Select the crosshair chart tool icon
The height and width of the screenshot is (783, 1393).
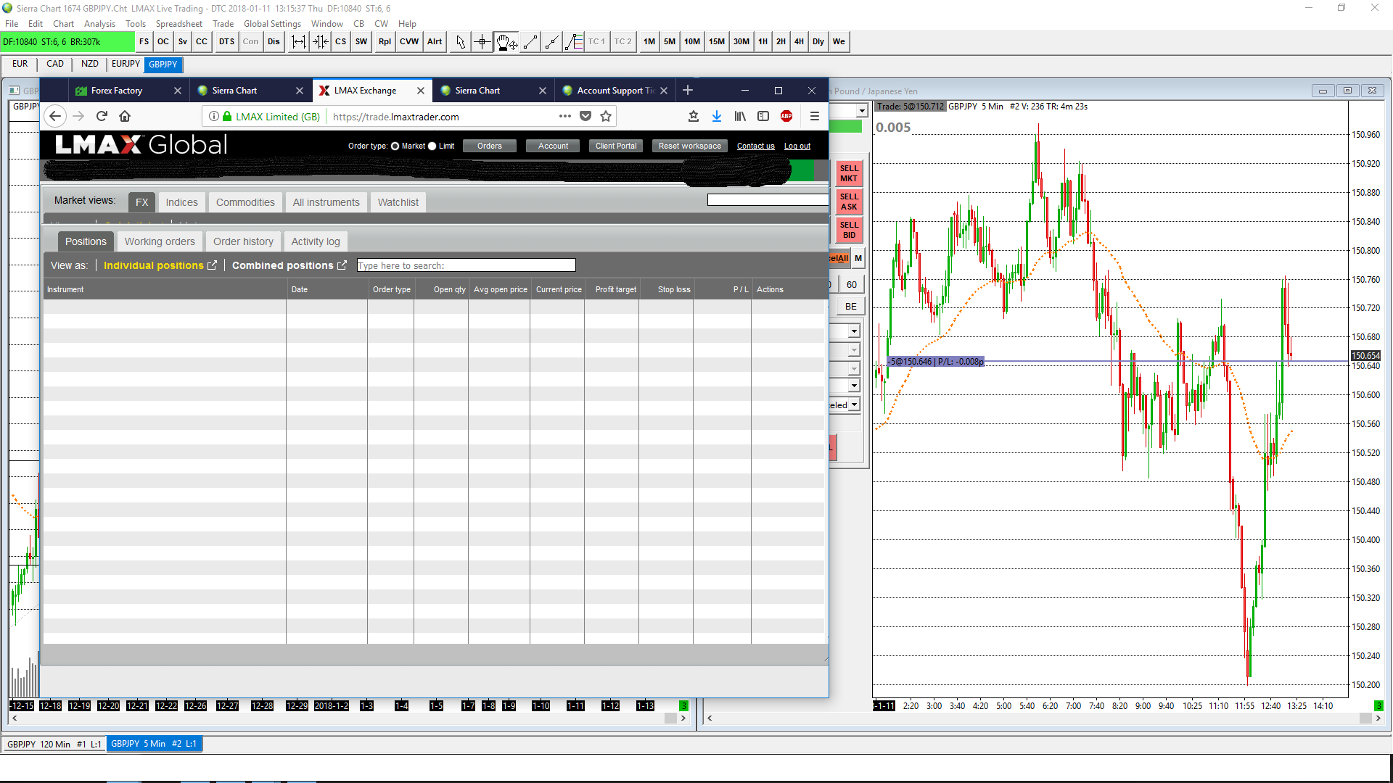[x=482, y=42]
